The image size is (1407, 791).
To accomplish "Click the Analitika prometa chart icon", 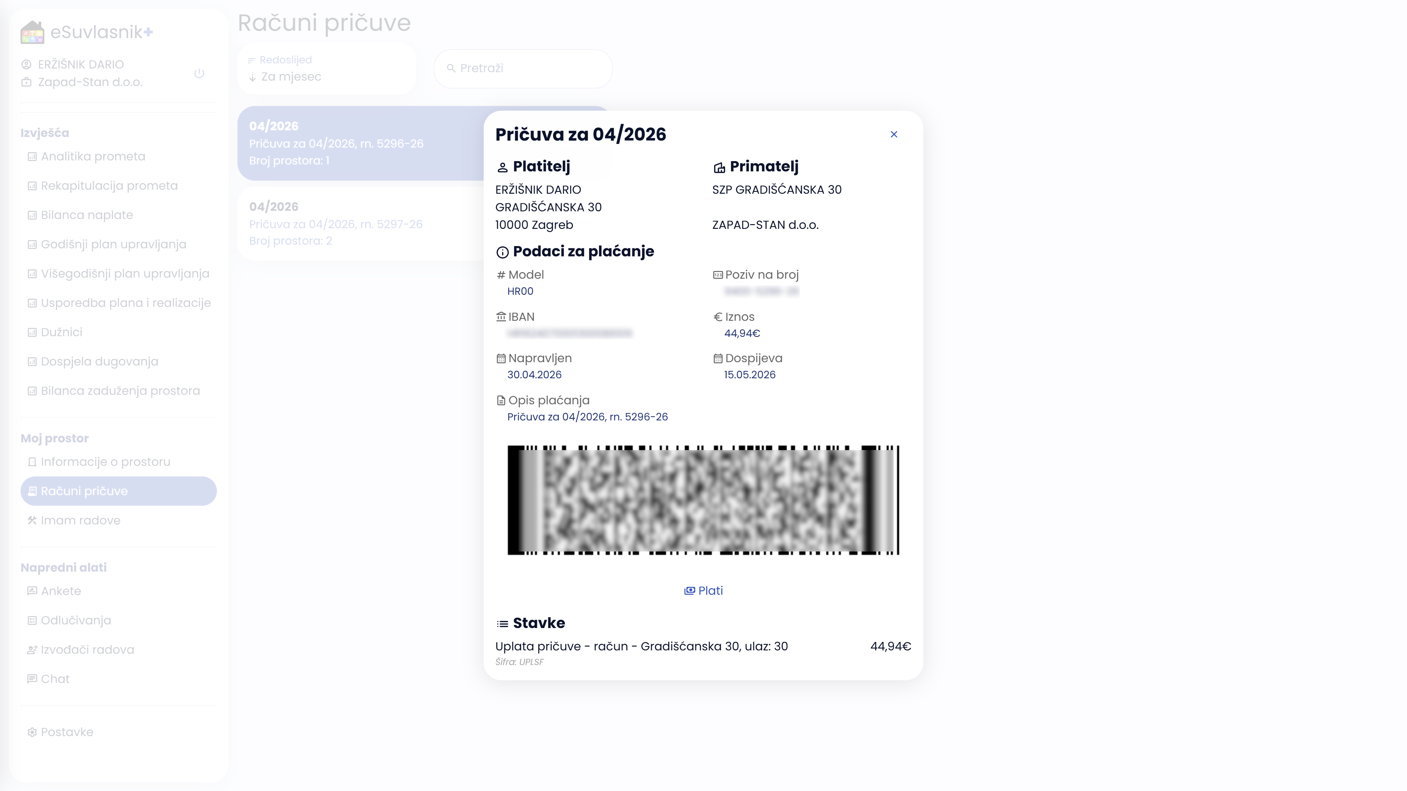I will [32, 157].
